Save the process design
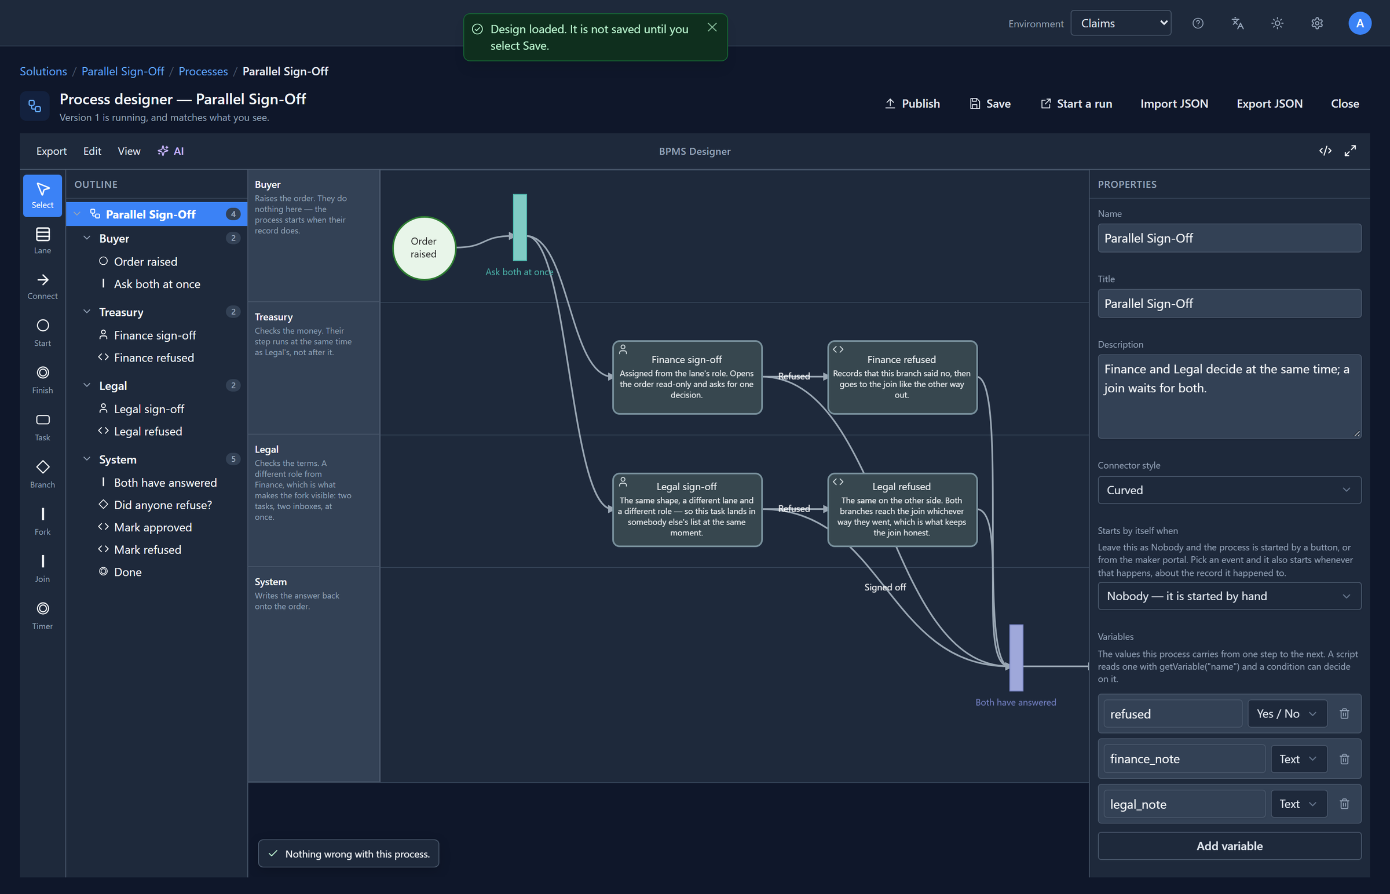The width and height of the screenshot is (1390, 894). pos(990,103)
